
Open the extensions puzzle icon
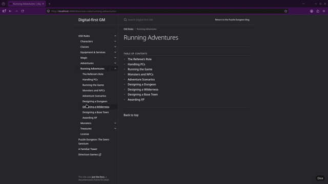[318, 11]
